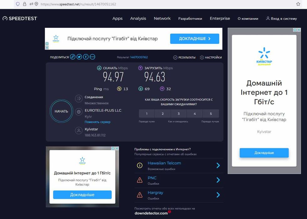Share result on Facebook icon
The image size is (307, 219).
(86, 57)
